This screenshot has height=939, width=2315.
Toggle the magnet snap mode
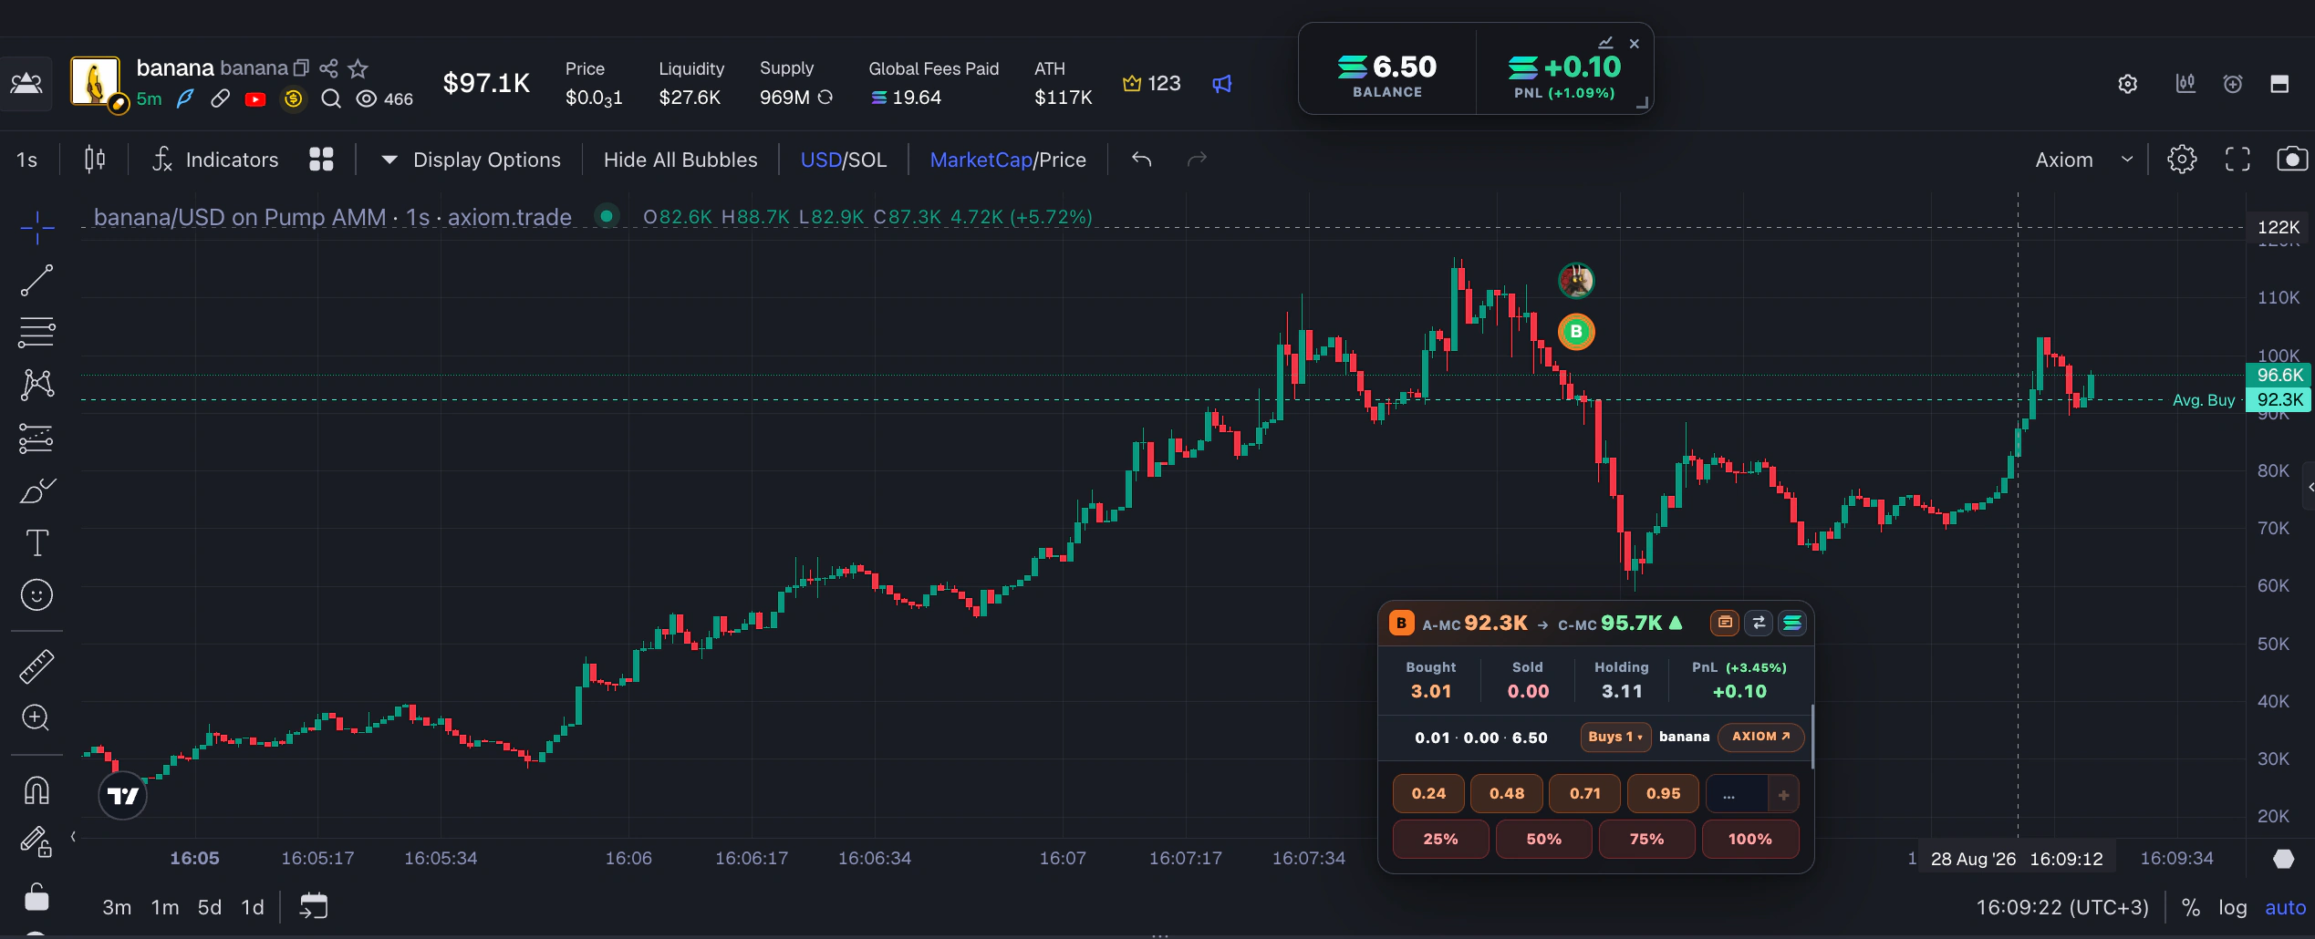click(37, 789)
